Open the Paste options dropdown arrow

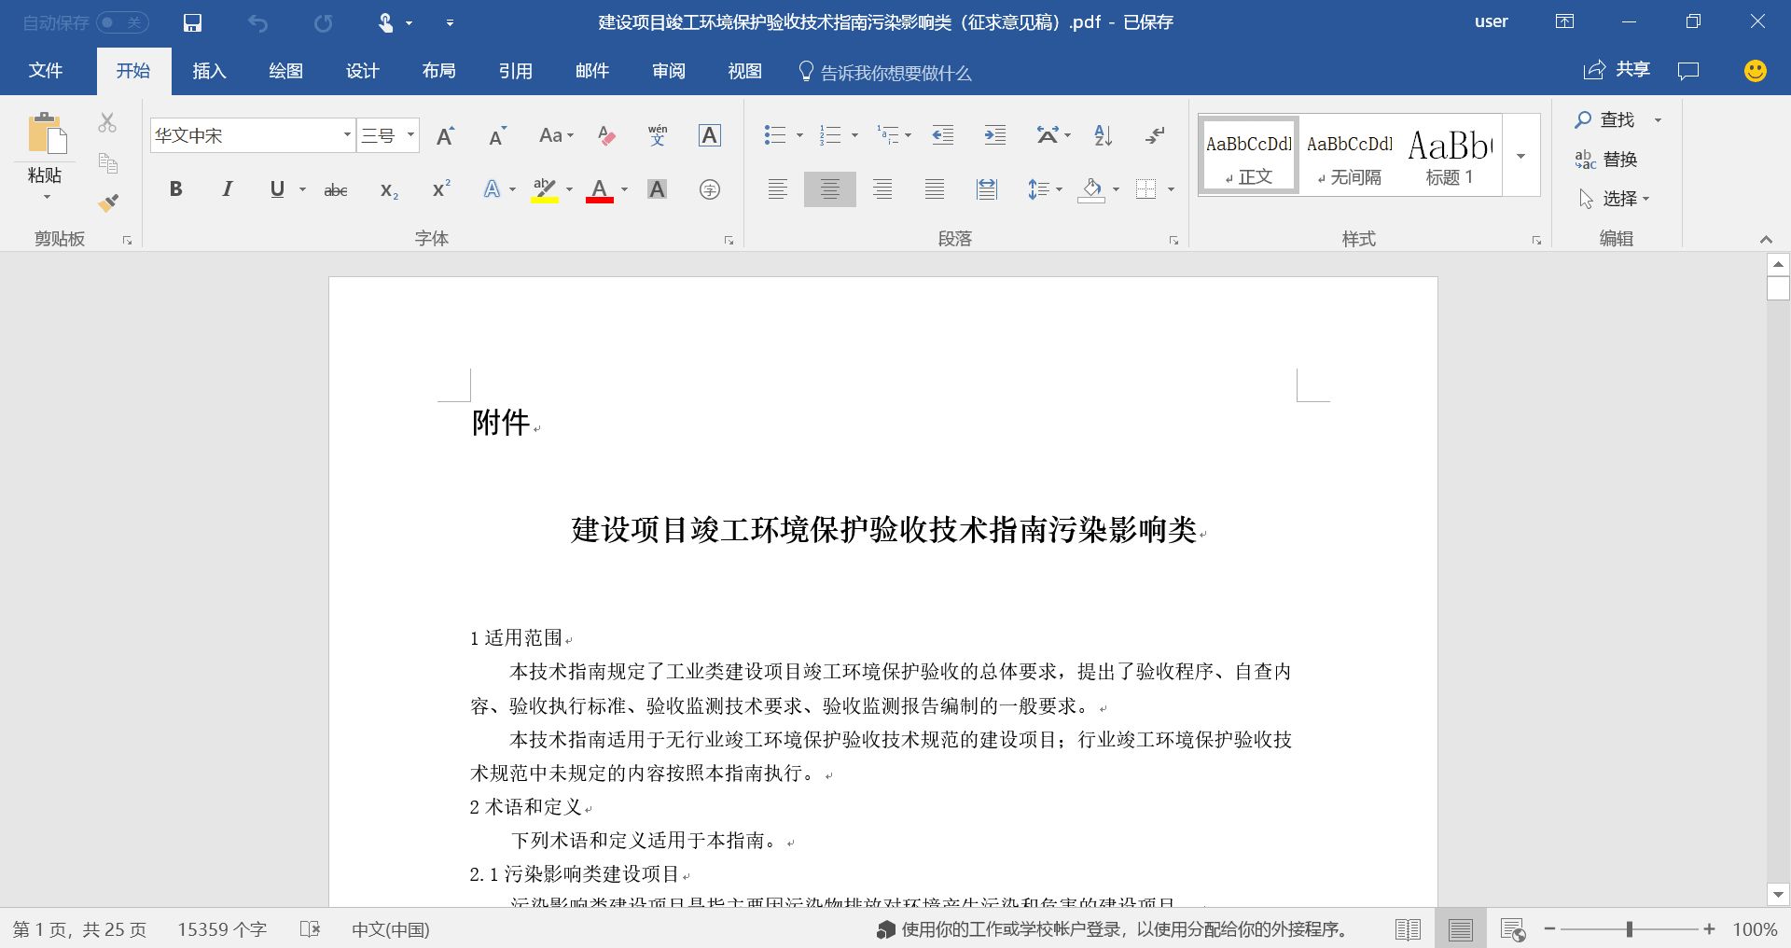pyautogui.click(x=46, y=197)
